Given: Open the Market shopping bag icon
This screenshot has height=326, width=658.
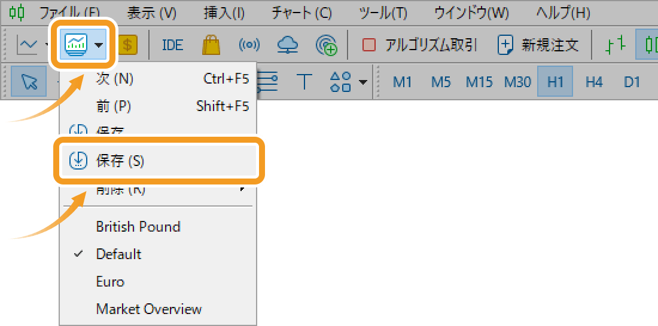Looking at the screenshot, I should tap(211, 45).
